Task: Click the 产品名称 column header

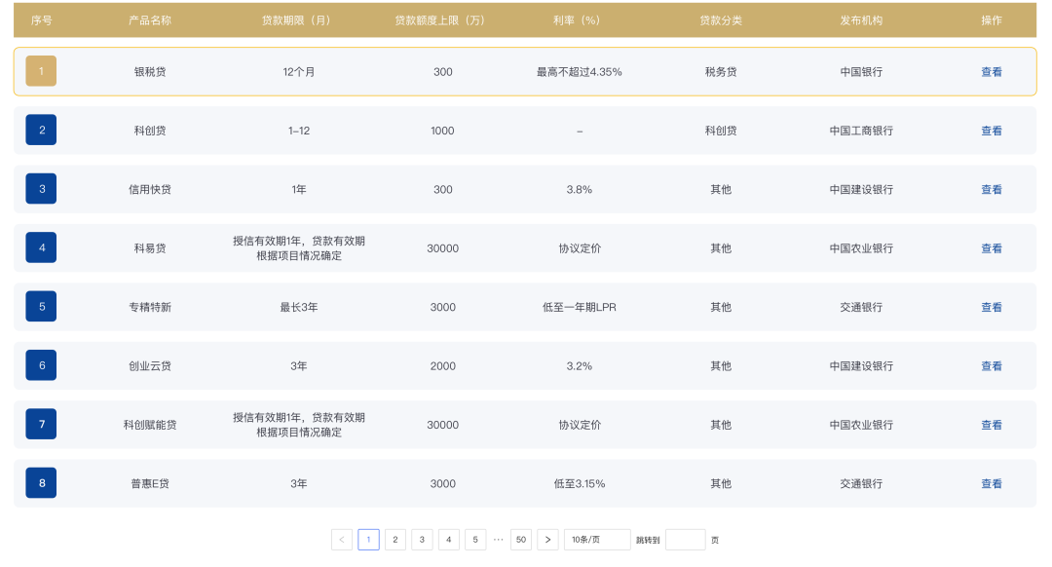Action: tap(150, 20)
